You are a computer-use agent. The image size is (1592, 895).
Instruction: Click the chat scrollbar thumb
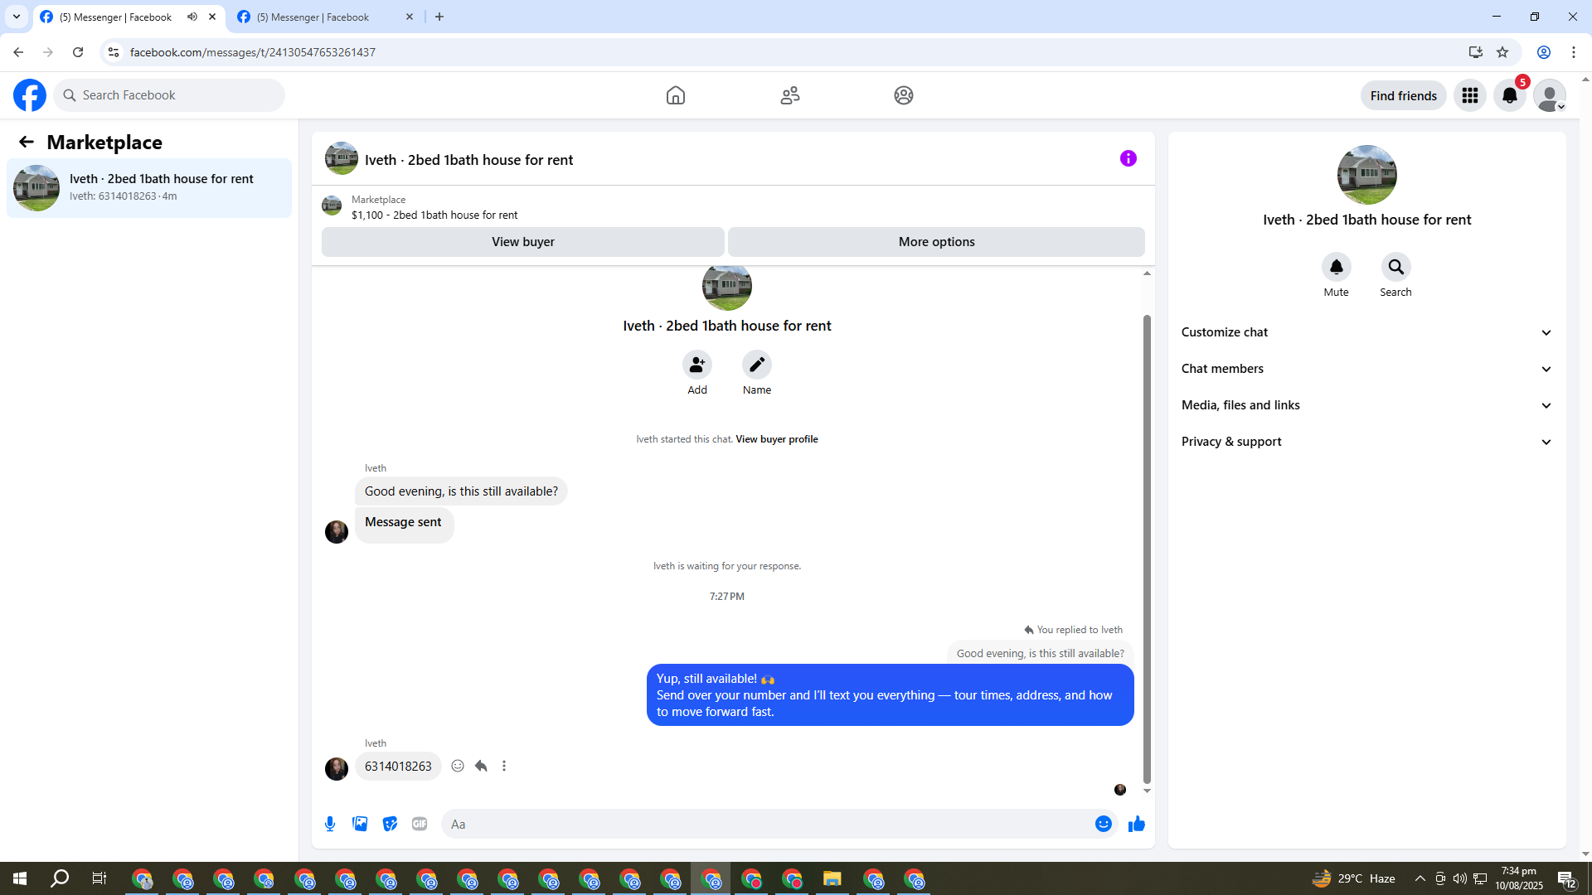1147,547
